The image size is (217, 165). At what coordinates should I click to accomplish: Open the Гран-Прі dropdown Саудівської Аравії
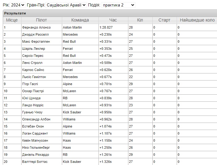coord(66,5)
